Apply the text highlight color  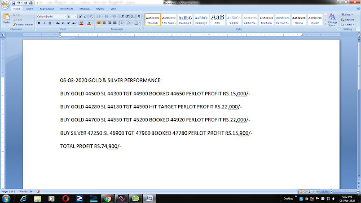(x=81, y=23)
